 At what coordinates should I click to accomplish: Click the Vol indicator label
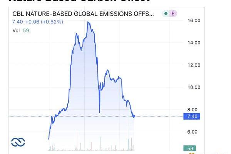point(16,30)
